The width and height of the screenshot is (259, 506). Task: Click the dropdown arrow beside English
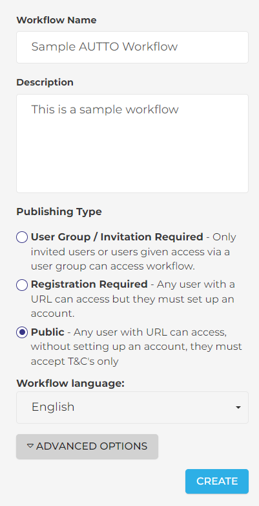(x=238, y=408)
